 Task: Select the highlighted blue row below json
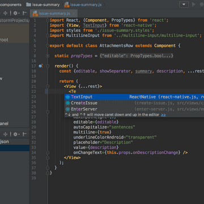tap(15, 148)
